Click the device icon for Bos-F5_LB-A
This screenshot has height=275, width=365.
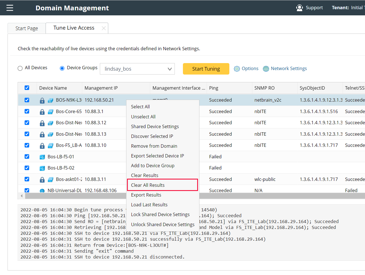[51, 145]
